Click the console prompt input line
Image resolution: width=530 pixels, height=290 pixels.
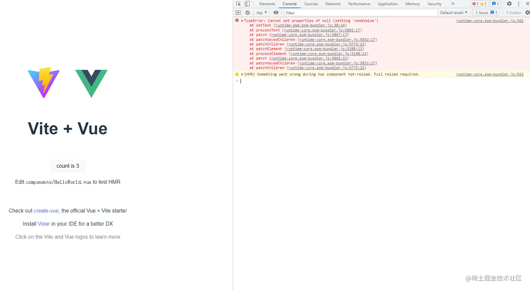point(384,81)
